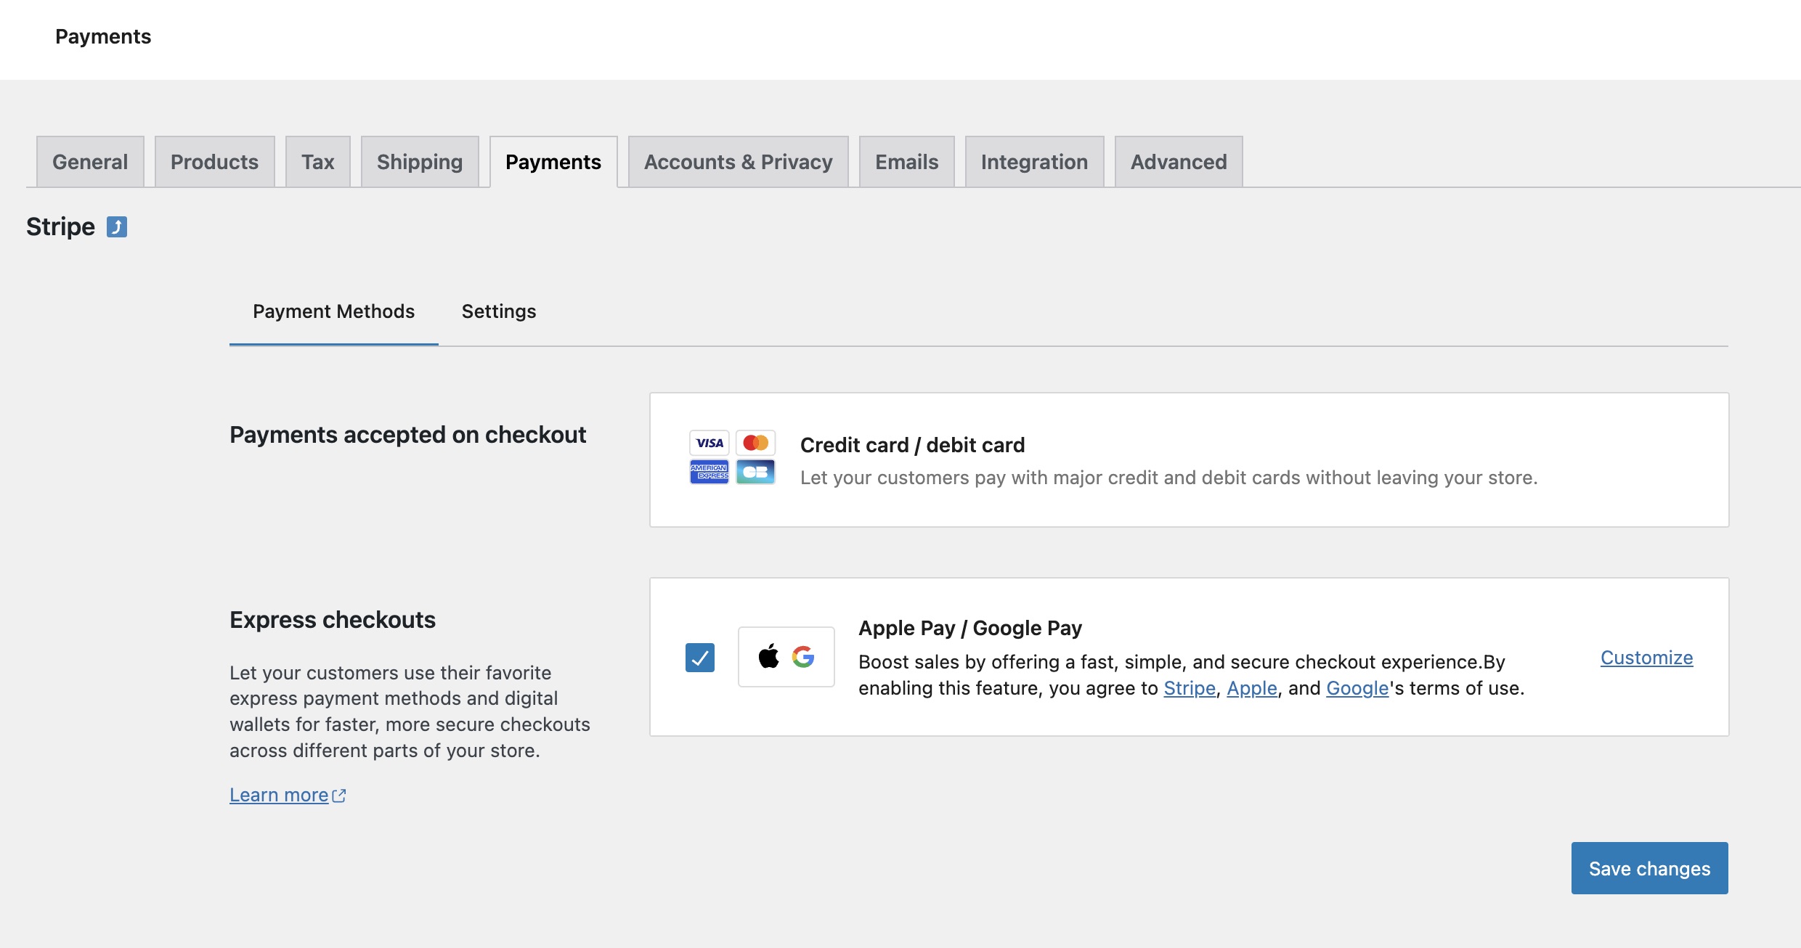Click the external link icon after Learn more

(x=338, y=795)
